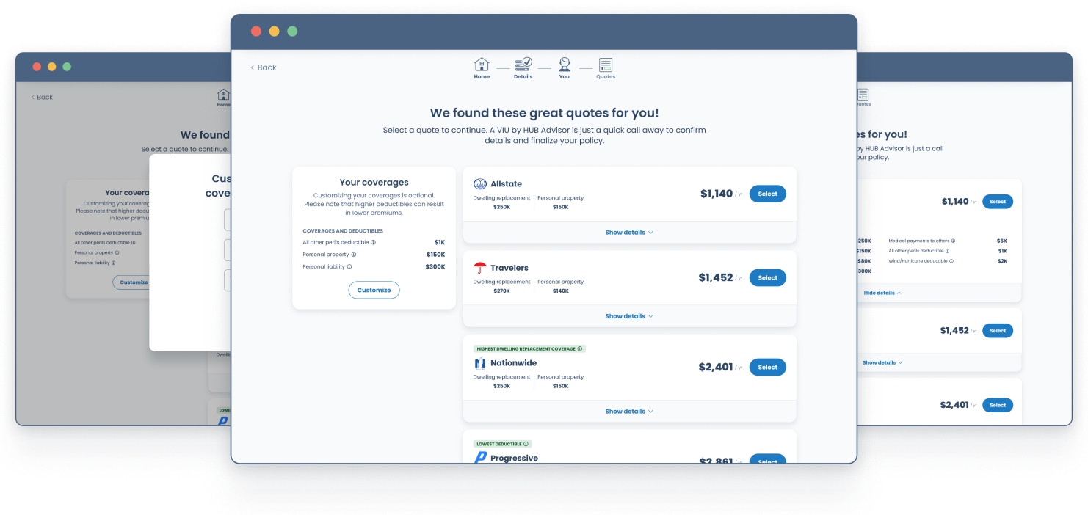Collapse quote with Hide details link
Image resolution: width=1088 pixels, height=515 pixels.
(882, 293)
